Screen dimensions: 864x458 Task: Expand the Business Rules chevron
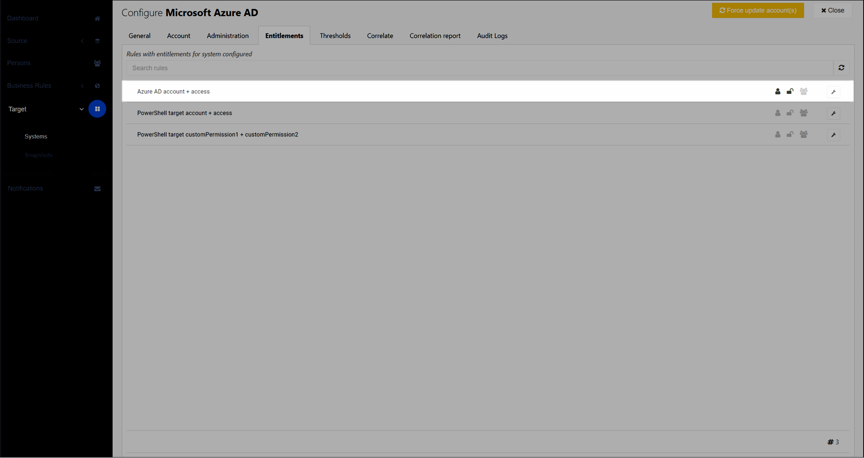click(82, 86)
